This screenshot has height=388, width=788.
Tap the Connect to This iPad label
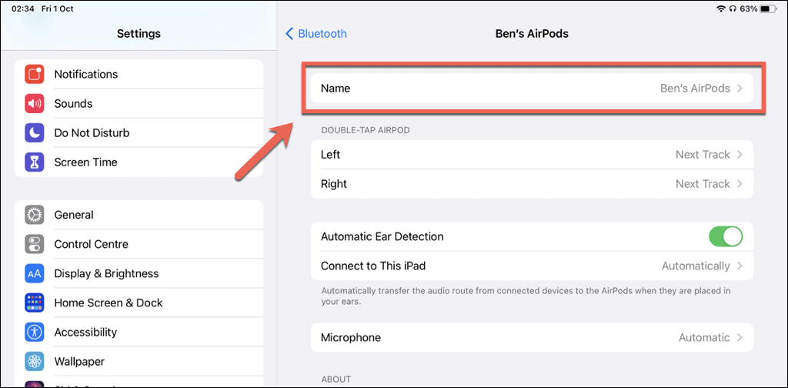click(x=373, y=266)
